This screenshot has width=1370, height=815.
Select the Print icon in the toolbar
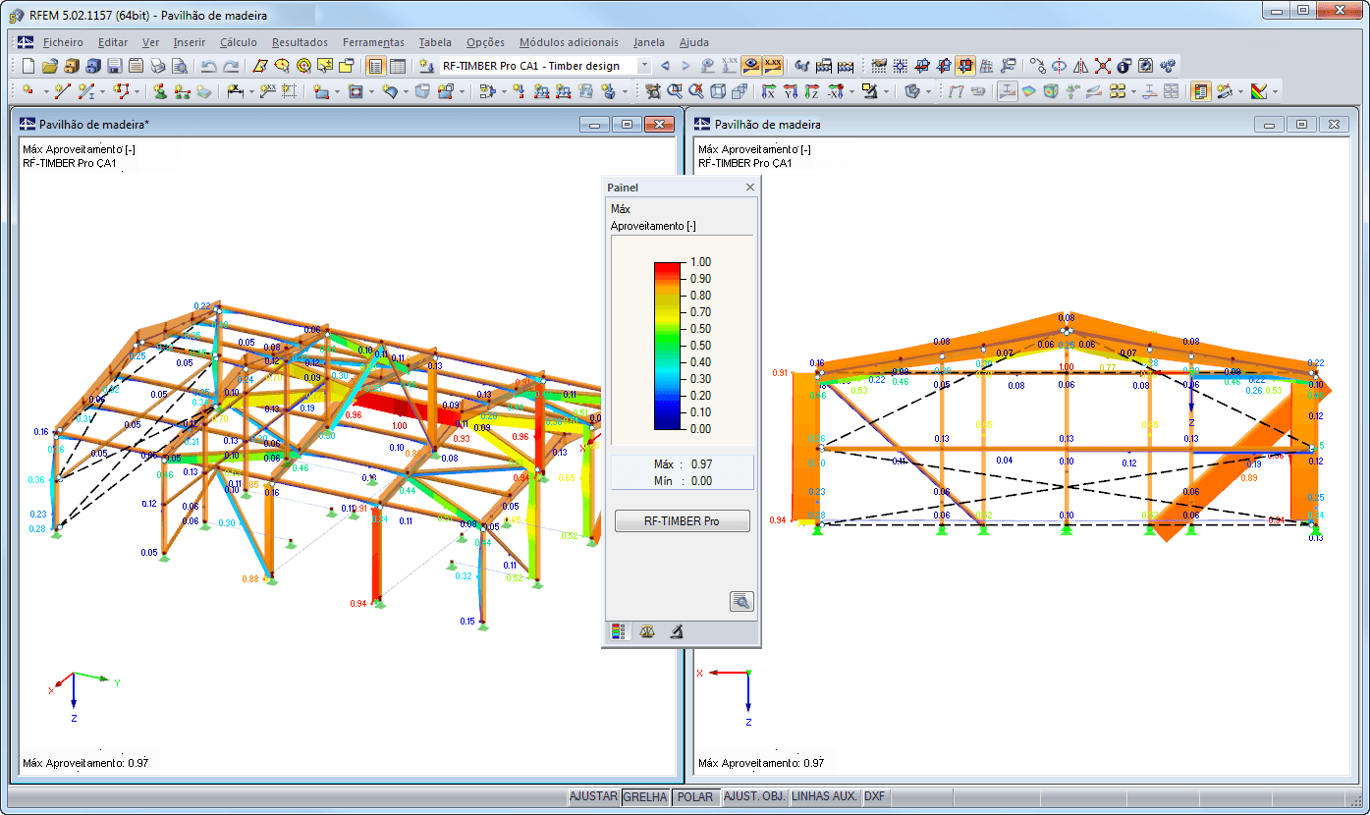tap(157, 64)
